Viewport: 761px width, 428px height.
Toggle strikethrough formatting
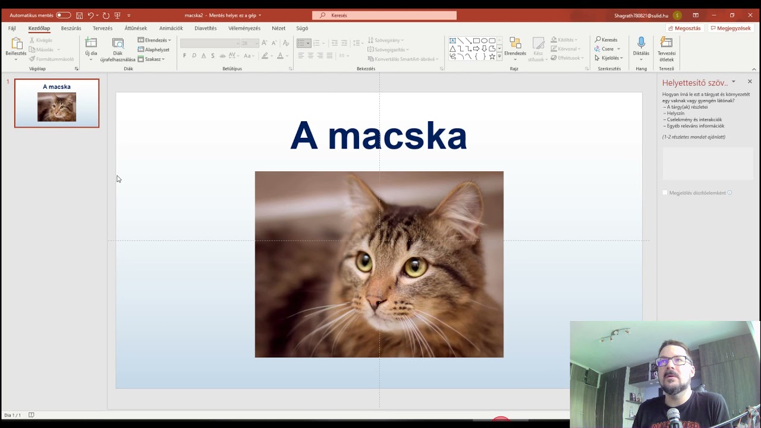click(x=222, y=56)
